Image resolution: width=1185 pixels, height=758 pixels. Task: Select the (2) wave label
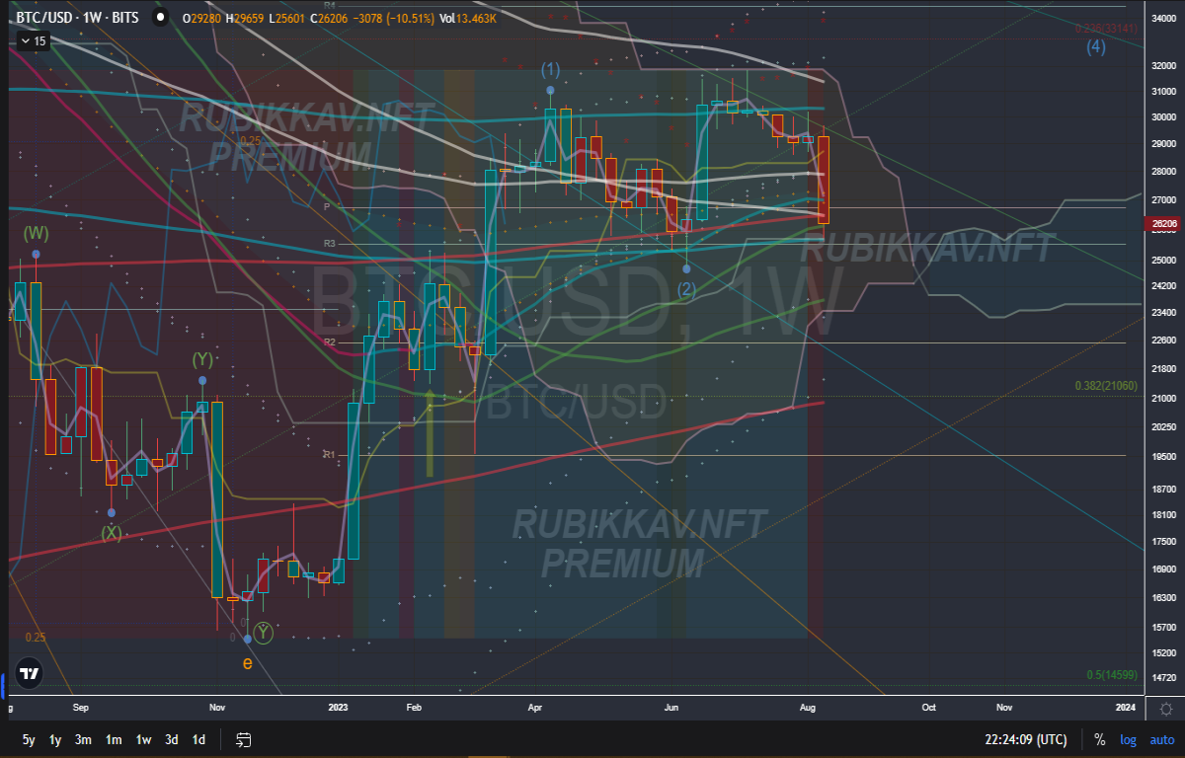point(686,288)
